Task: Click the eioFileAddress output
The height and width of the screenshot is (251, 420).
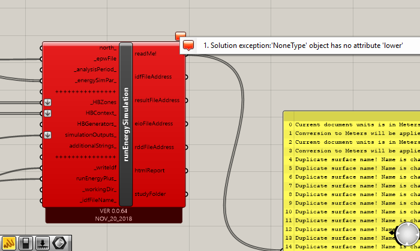Action: click(x=154, y=124)
